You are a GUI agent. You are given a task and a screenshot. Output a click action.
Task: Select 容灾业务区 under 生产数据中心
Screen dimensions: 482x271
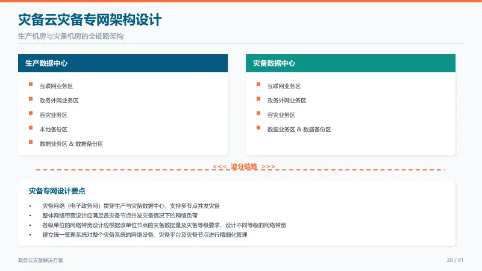click(54, 115)
